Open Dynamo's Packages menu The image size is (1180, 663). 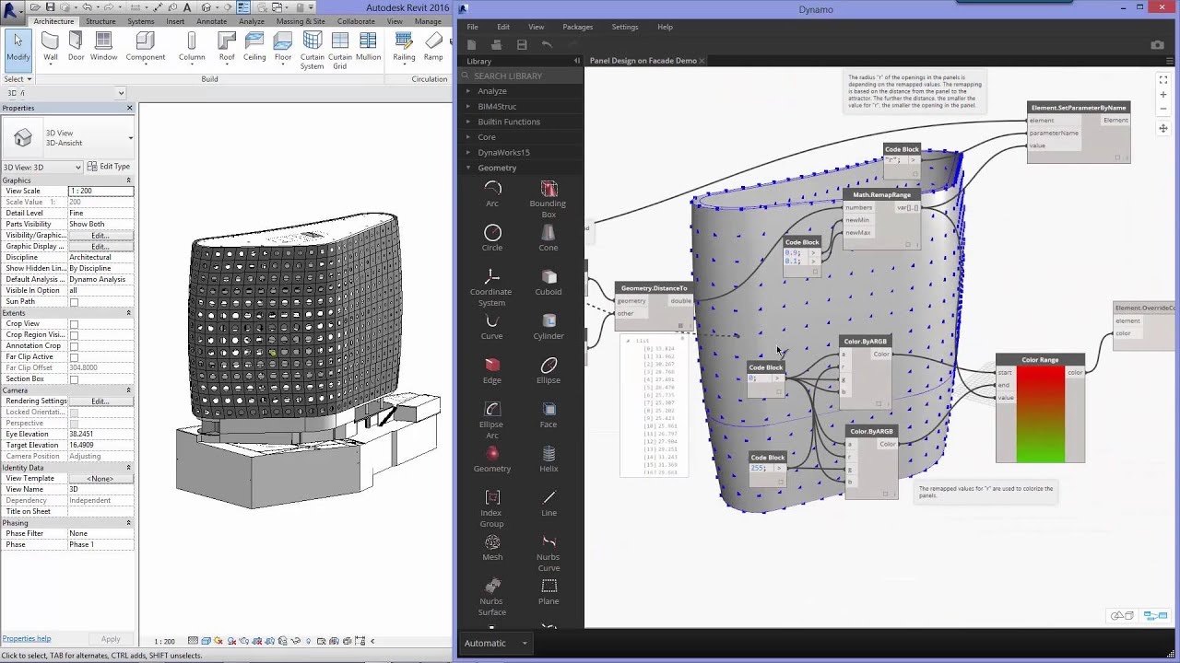(577, 27)
